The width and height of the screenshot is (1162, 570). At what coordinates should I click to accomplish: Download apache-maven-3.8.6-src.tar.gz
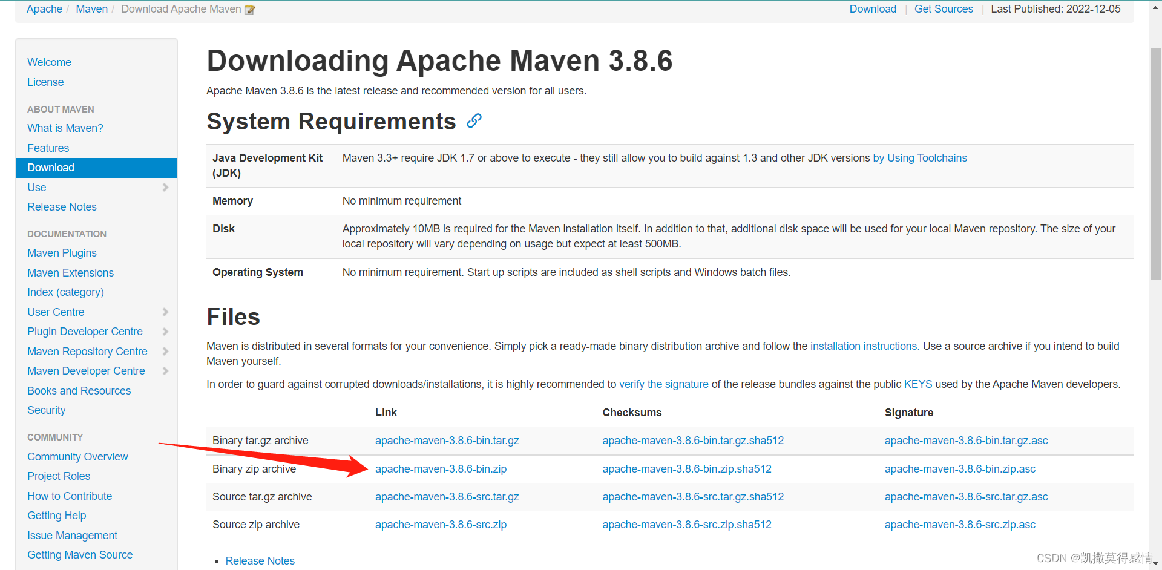pos(447,497)
